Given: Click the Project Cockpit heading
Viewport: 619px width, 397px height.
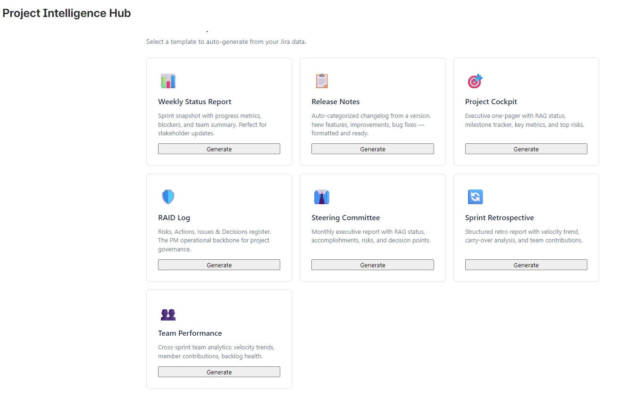Looking at the screenshot, I should pyautogui.click(x=491, y=102).
